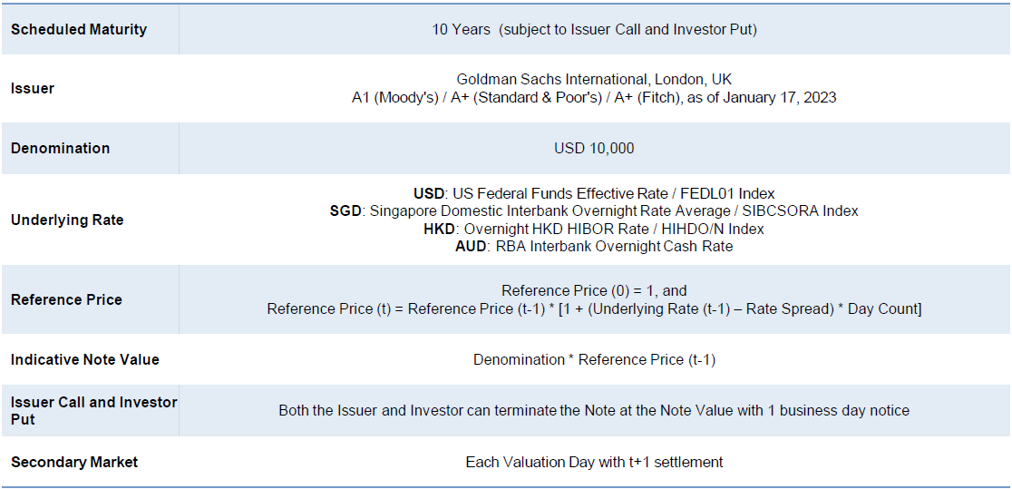Click the Indicative Note Value label

click(84, 359)
